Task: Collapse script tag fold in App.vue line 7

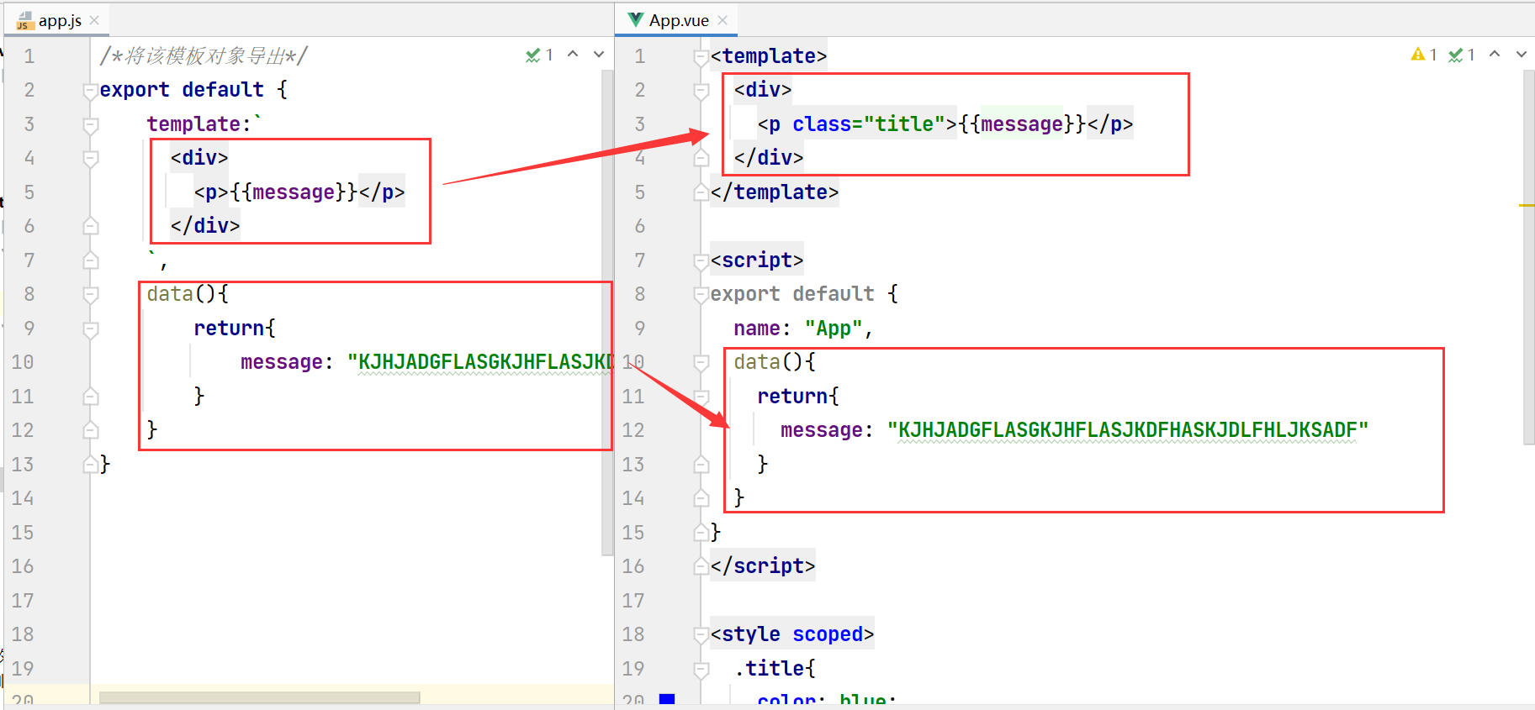Action: 701,261
